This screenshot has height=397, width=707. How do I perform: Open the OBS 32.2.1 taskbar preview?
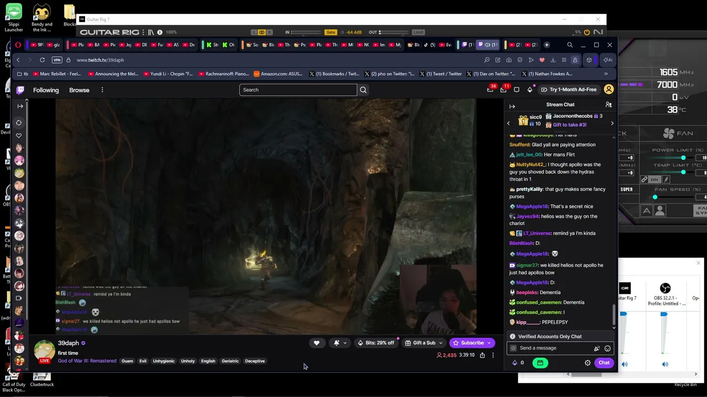coord(665,295)
